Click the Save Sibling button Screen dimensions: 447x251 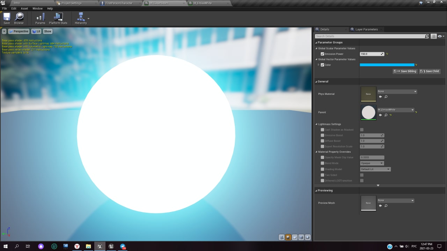[x=405, y=71]
